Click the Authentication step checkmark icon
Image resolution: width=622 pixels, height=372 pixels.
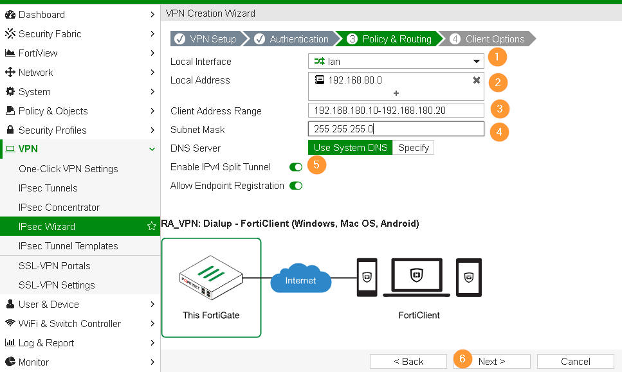[259, 39]
